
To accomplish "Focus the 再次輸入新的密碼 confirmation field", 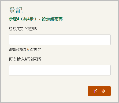I will (60, 70).
